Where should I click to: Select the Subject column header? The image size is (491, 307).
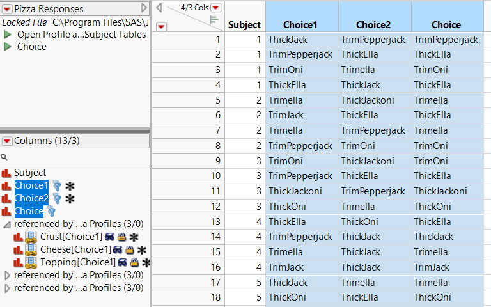click(x=245, y=25)
